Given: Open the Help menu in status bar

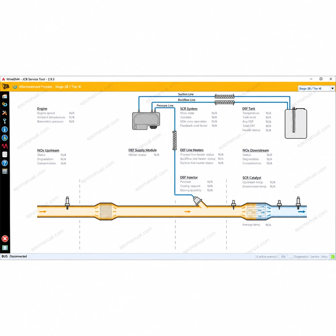Looking at the screenshot, I should pos(324,256).
